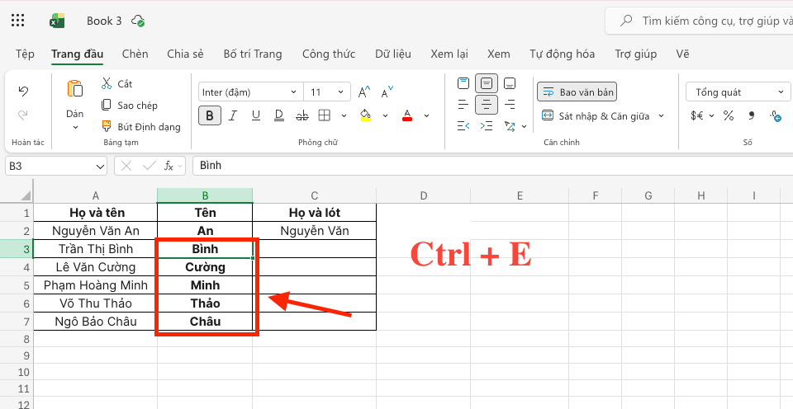Toggle Underline formatting

[x=256, y=116]
